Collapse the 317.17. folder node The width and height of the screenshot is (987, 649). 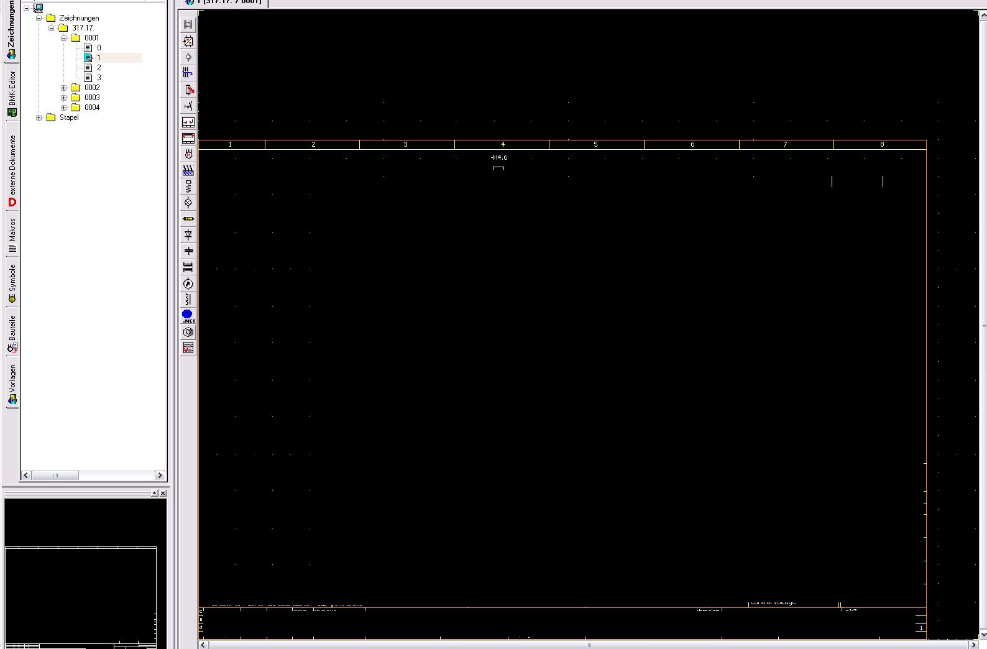pos(52,28)
